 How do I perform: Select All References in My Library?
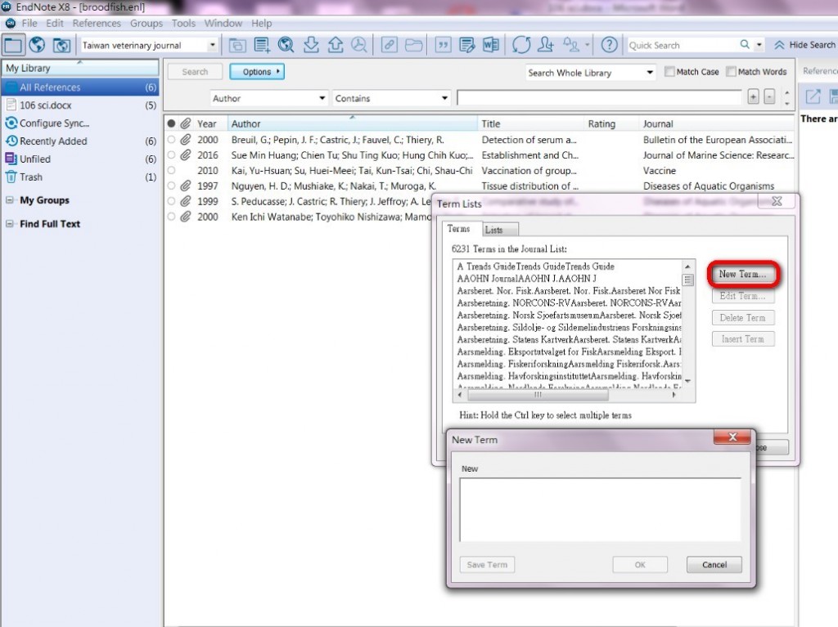(80, 87)
